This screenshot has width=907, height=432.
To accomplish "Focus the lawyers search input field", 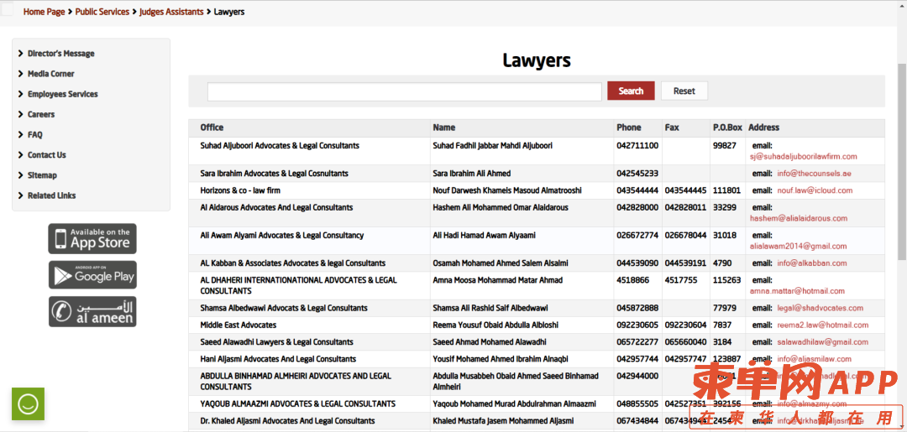I will 405,91.
